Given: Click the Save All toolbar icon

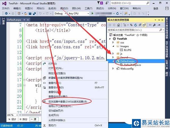Looking at the screenshot, I should (34, 13).
